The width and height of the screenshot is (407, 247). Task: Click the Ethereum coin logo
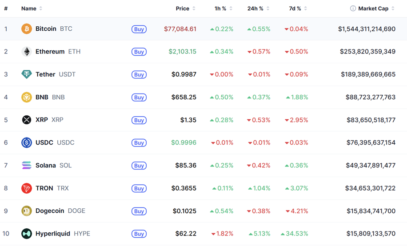(x=27, y=52)
